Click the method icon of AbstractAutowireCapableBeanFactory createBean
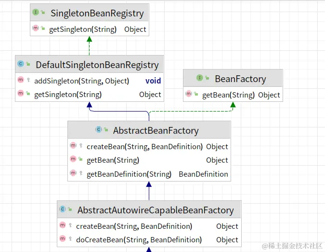The height and width of the screenshot is (252, 325). tap(63, 225)
